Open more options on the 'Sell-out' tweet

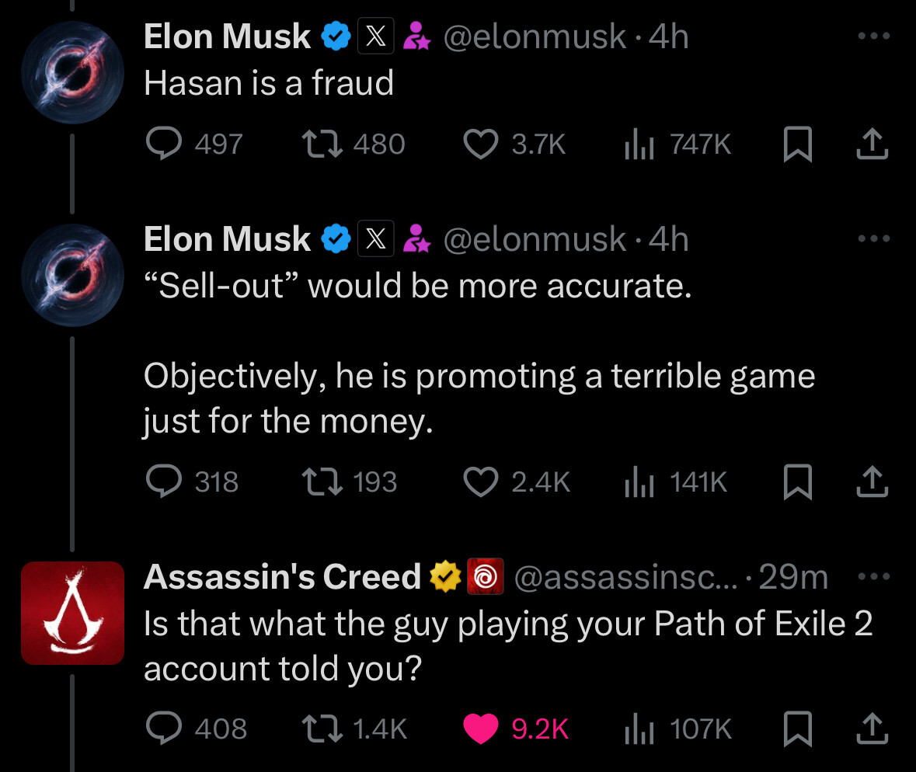point(872,238)
